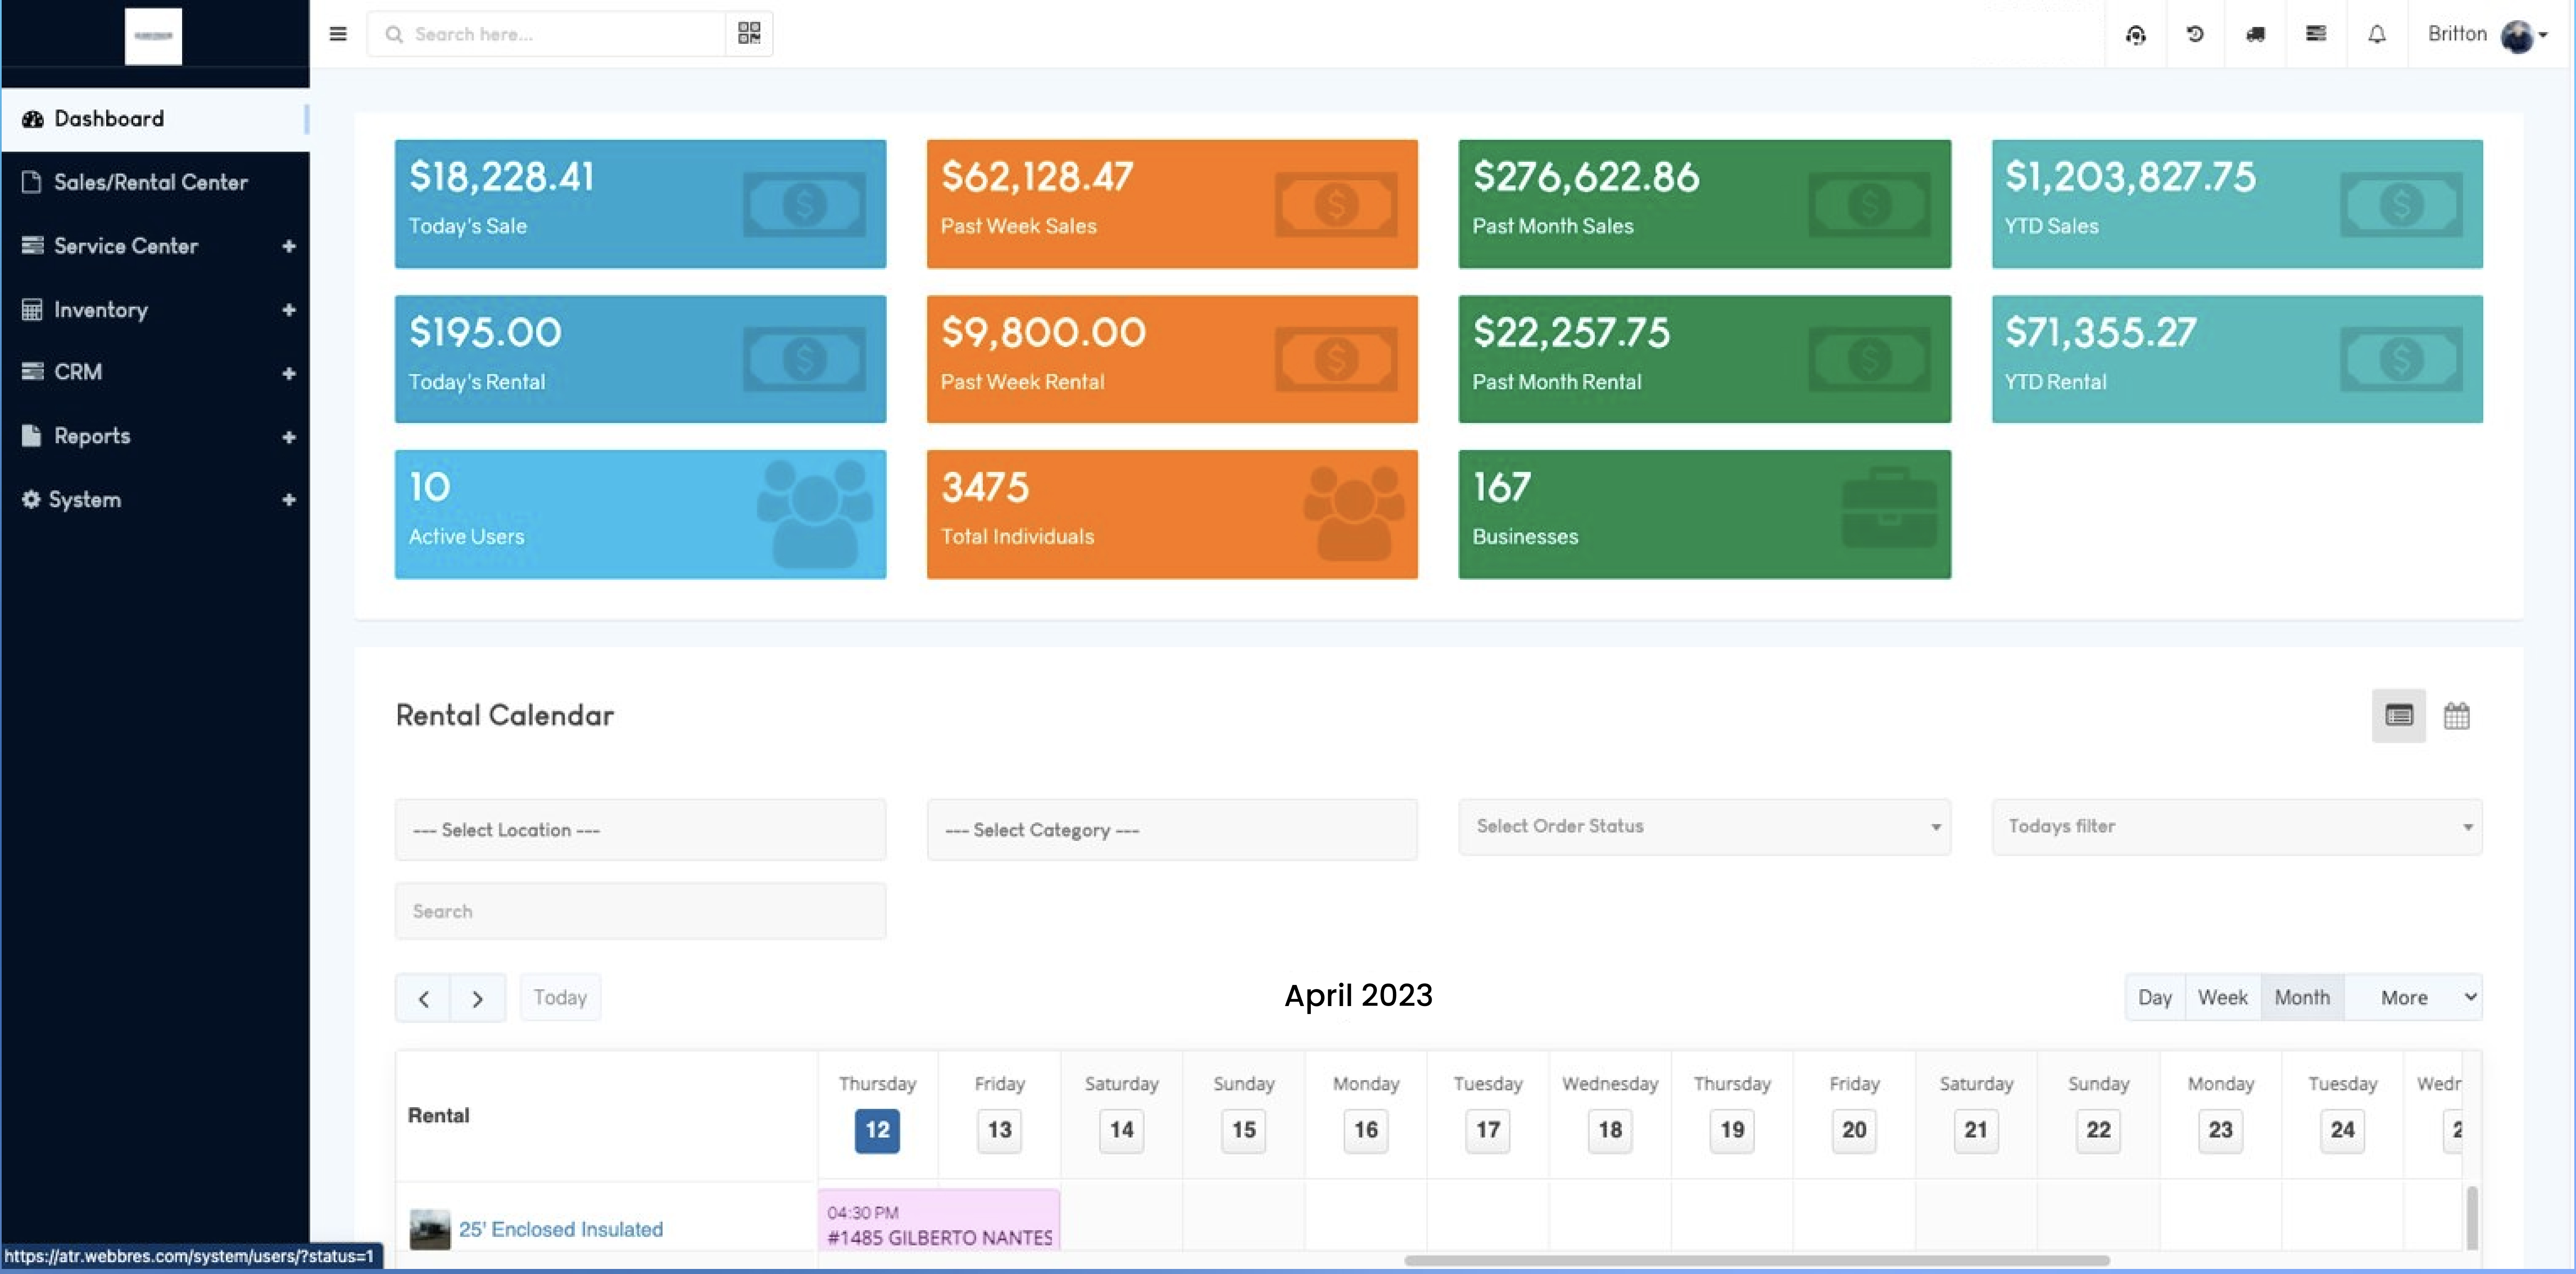This screenshot has height=1274, width=2576.
Task: Toggle Day view on the rental calendar
Action: [2155, 996]
